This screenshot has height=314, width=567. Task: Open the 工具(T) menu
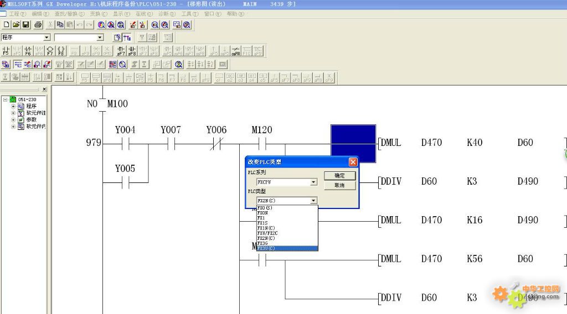click(190, 14)
